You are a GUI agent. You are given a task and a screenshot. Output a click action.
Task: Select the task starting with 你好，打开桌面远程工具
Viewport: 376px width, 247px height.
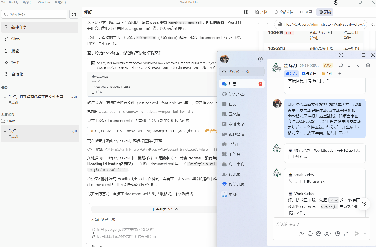tap(40, 99)
